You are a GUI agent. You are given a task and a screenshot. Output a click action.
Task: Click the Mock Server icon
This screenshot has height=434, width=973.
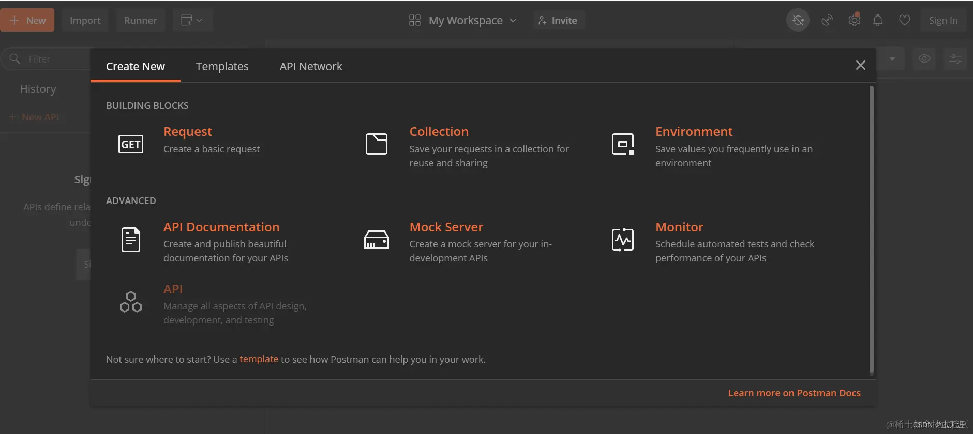pyautogui.click(x=377, y=240)
